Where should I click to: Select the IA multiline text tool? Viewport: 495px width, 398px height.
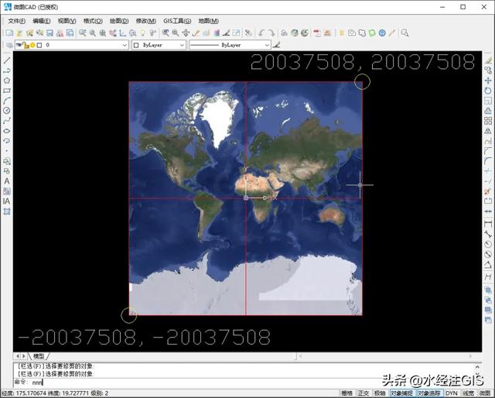(x=7, y=201)
